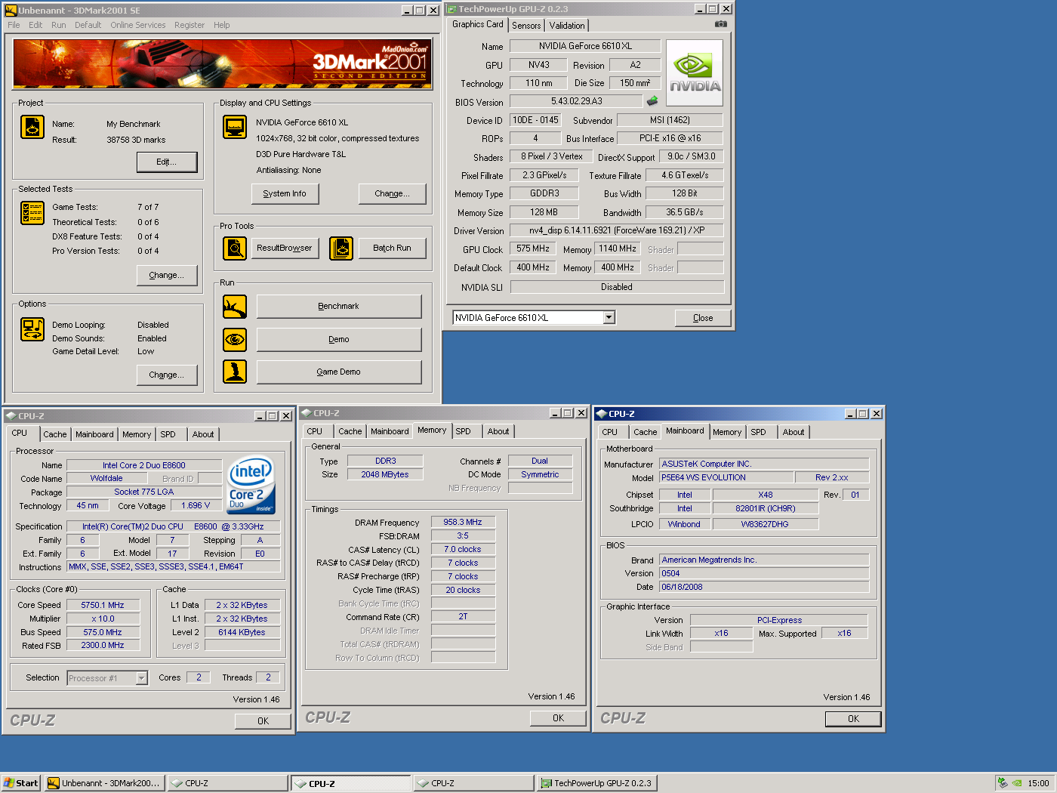Click the GPU-Z screenshot camera icon
Viewport: 1057px width, 793px height.
721,24
